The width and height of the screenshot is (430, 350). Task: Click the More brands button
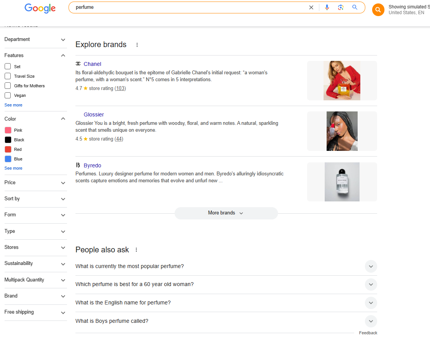click(226, 213)
